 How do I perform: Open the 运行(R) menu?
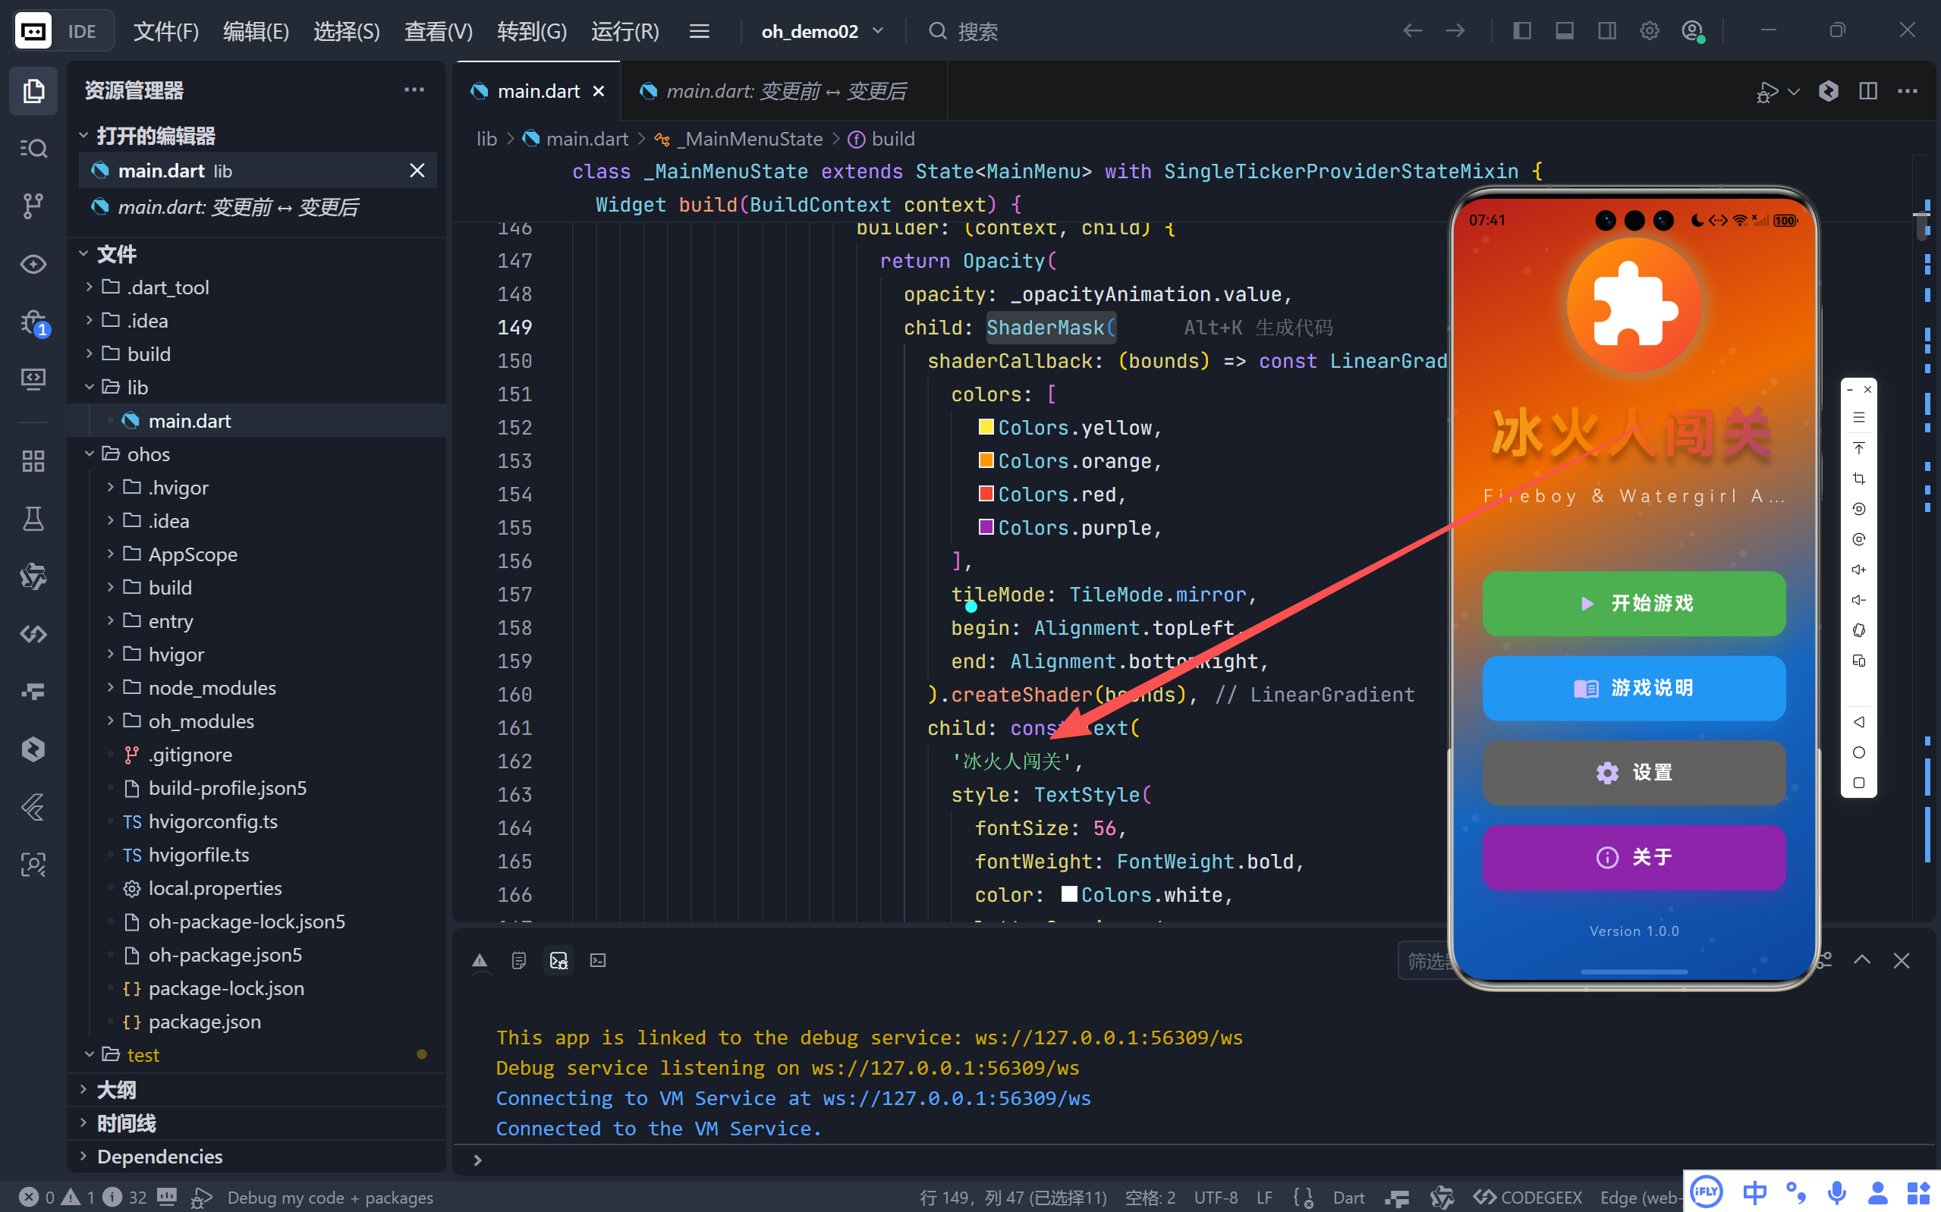pos(624,31)
